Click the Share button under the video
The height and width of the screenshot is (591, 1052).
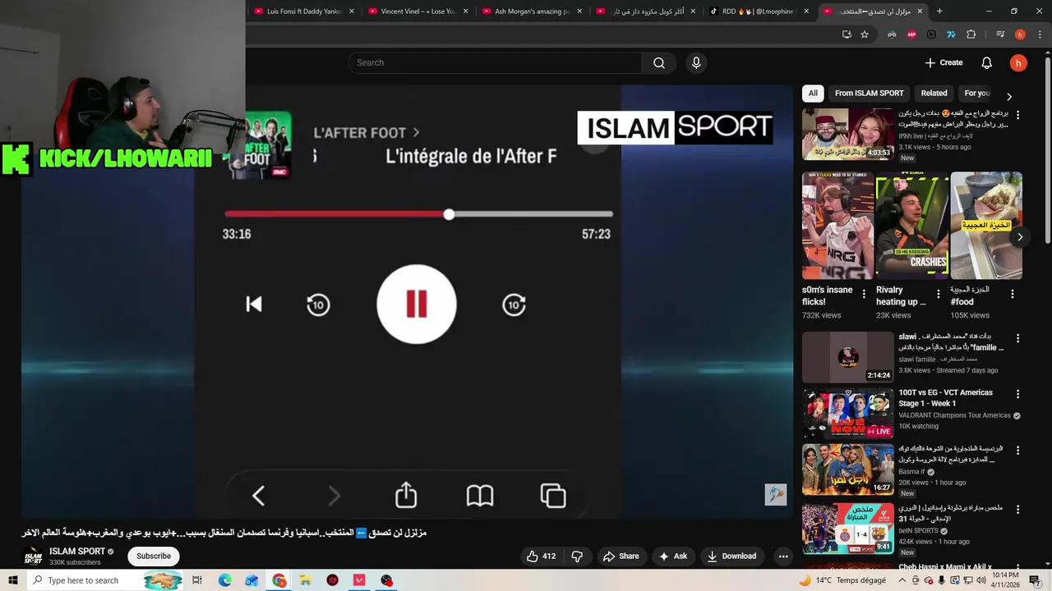coord(621,557)
